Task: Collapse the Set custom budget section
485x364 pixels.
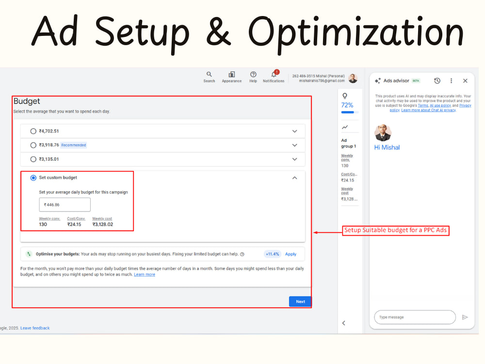Action: (295, 178)
